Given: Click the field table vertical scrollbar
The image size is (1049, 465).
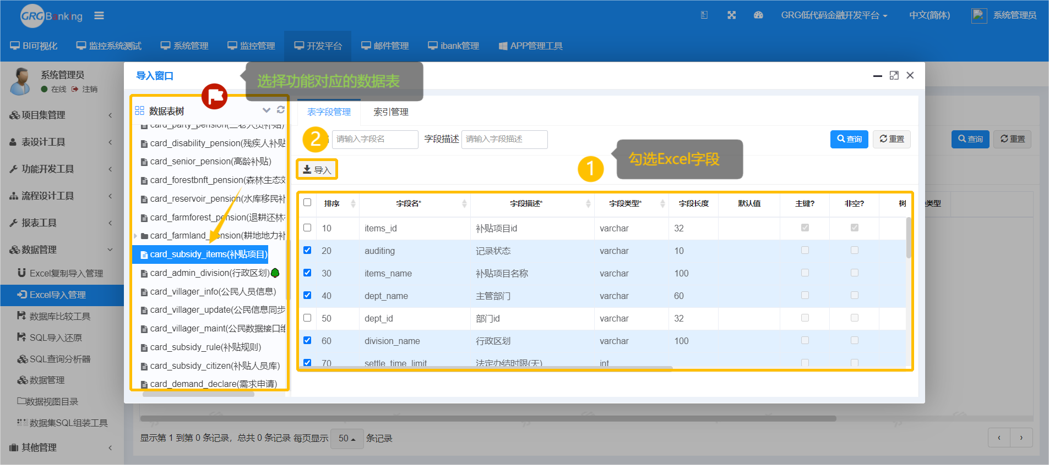Looking at the screenshot, I should tap(909, 238).
